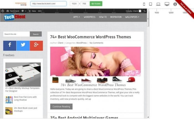Open the identity mockup templates thumbnail
This screenshot has height=119, width=194.
coord(23,75)
